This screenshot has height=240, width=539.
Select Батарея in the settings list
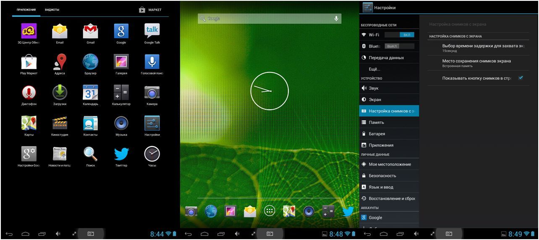(x=377, y=134)
